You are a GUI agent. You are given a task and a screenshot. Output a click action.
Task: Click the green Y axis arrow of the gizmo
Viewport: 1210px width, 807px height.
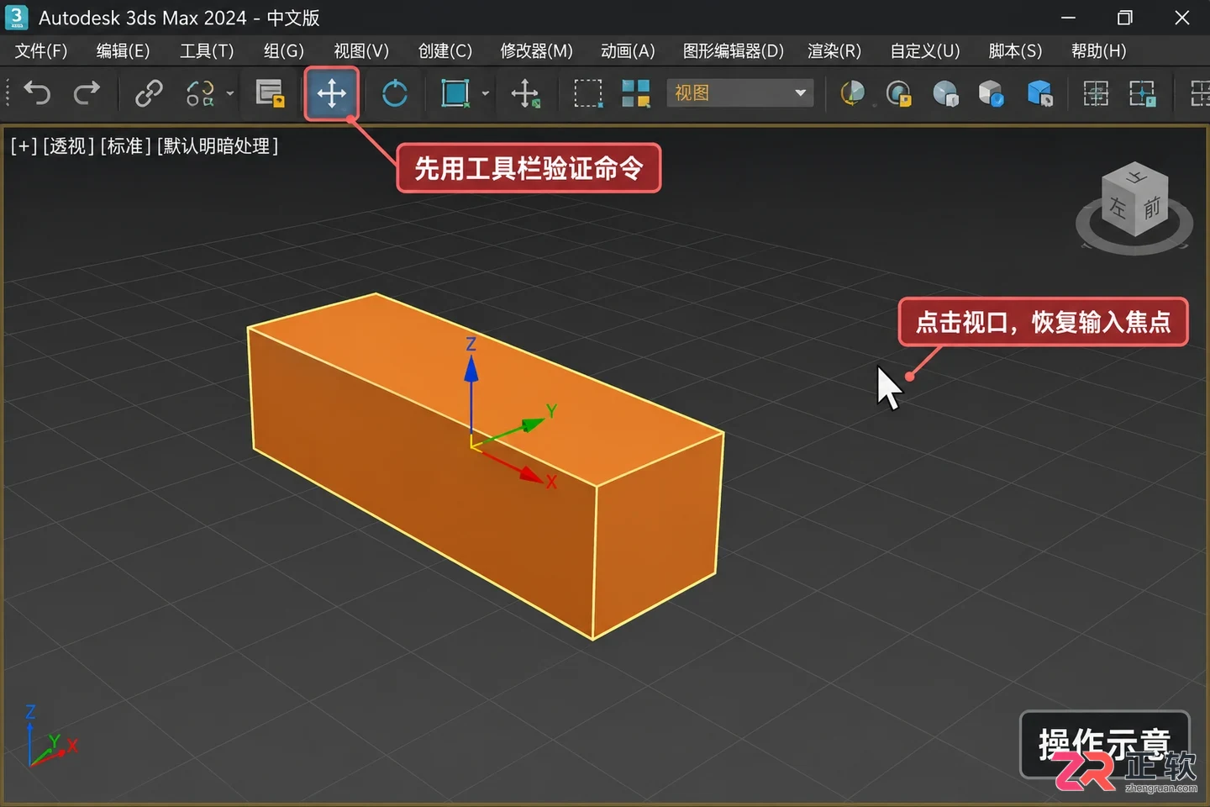[x=531, y=424]
